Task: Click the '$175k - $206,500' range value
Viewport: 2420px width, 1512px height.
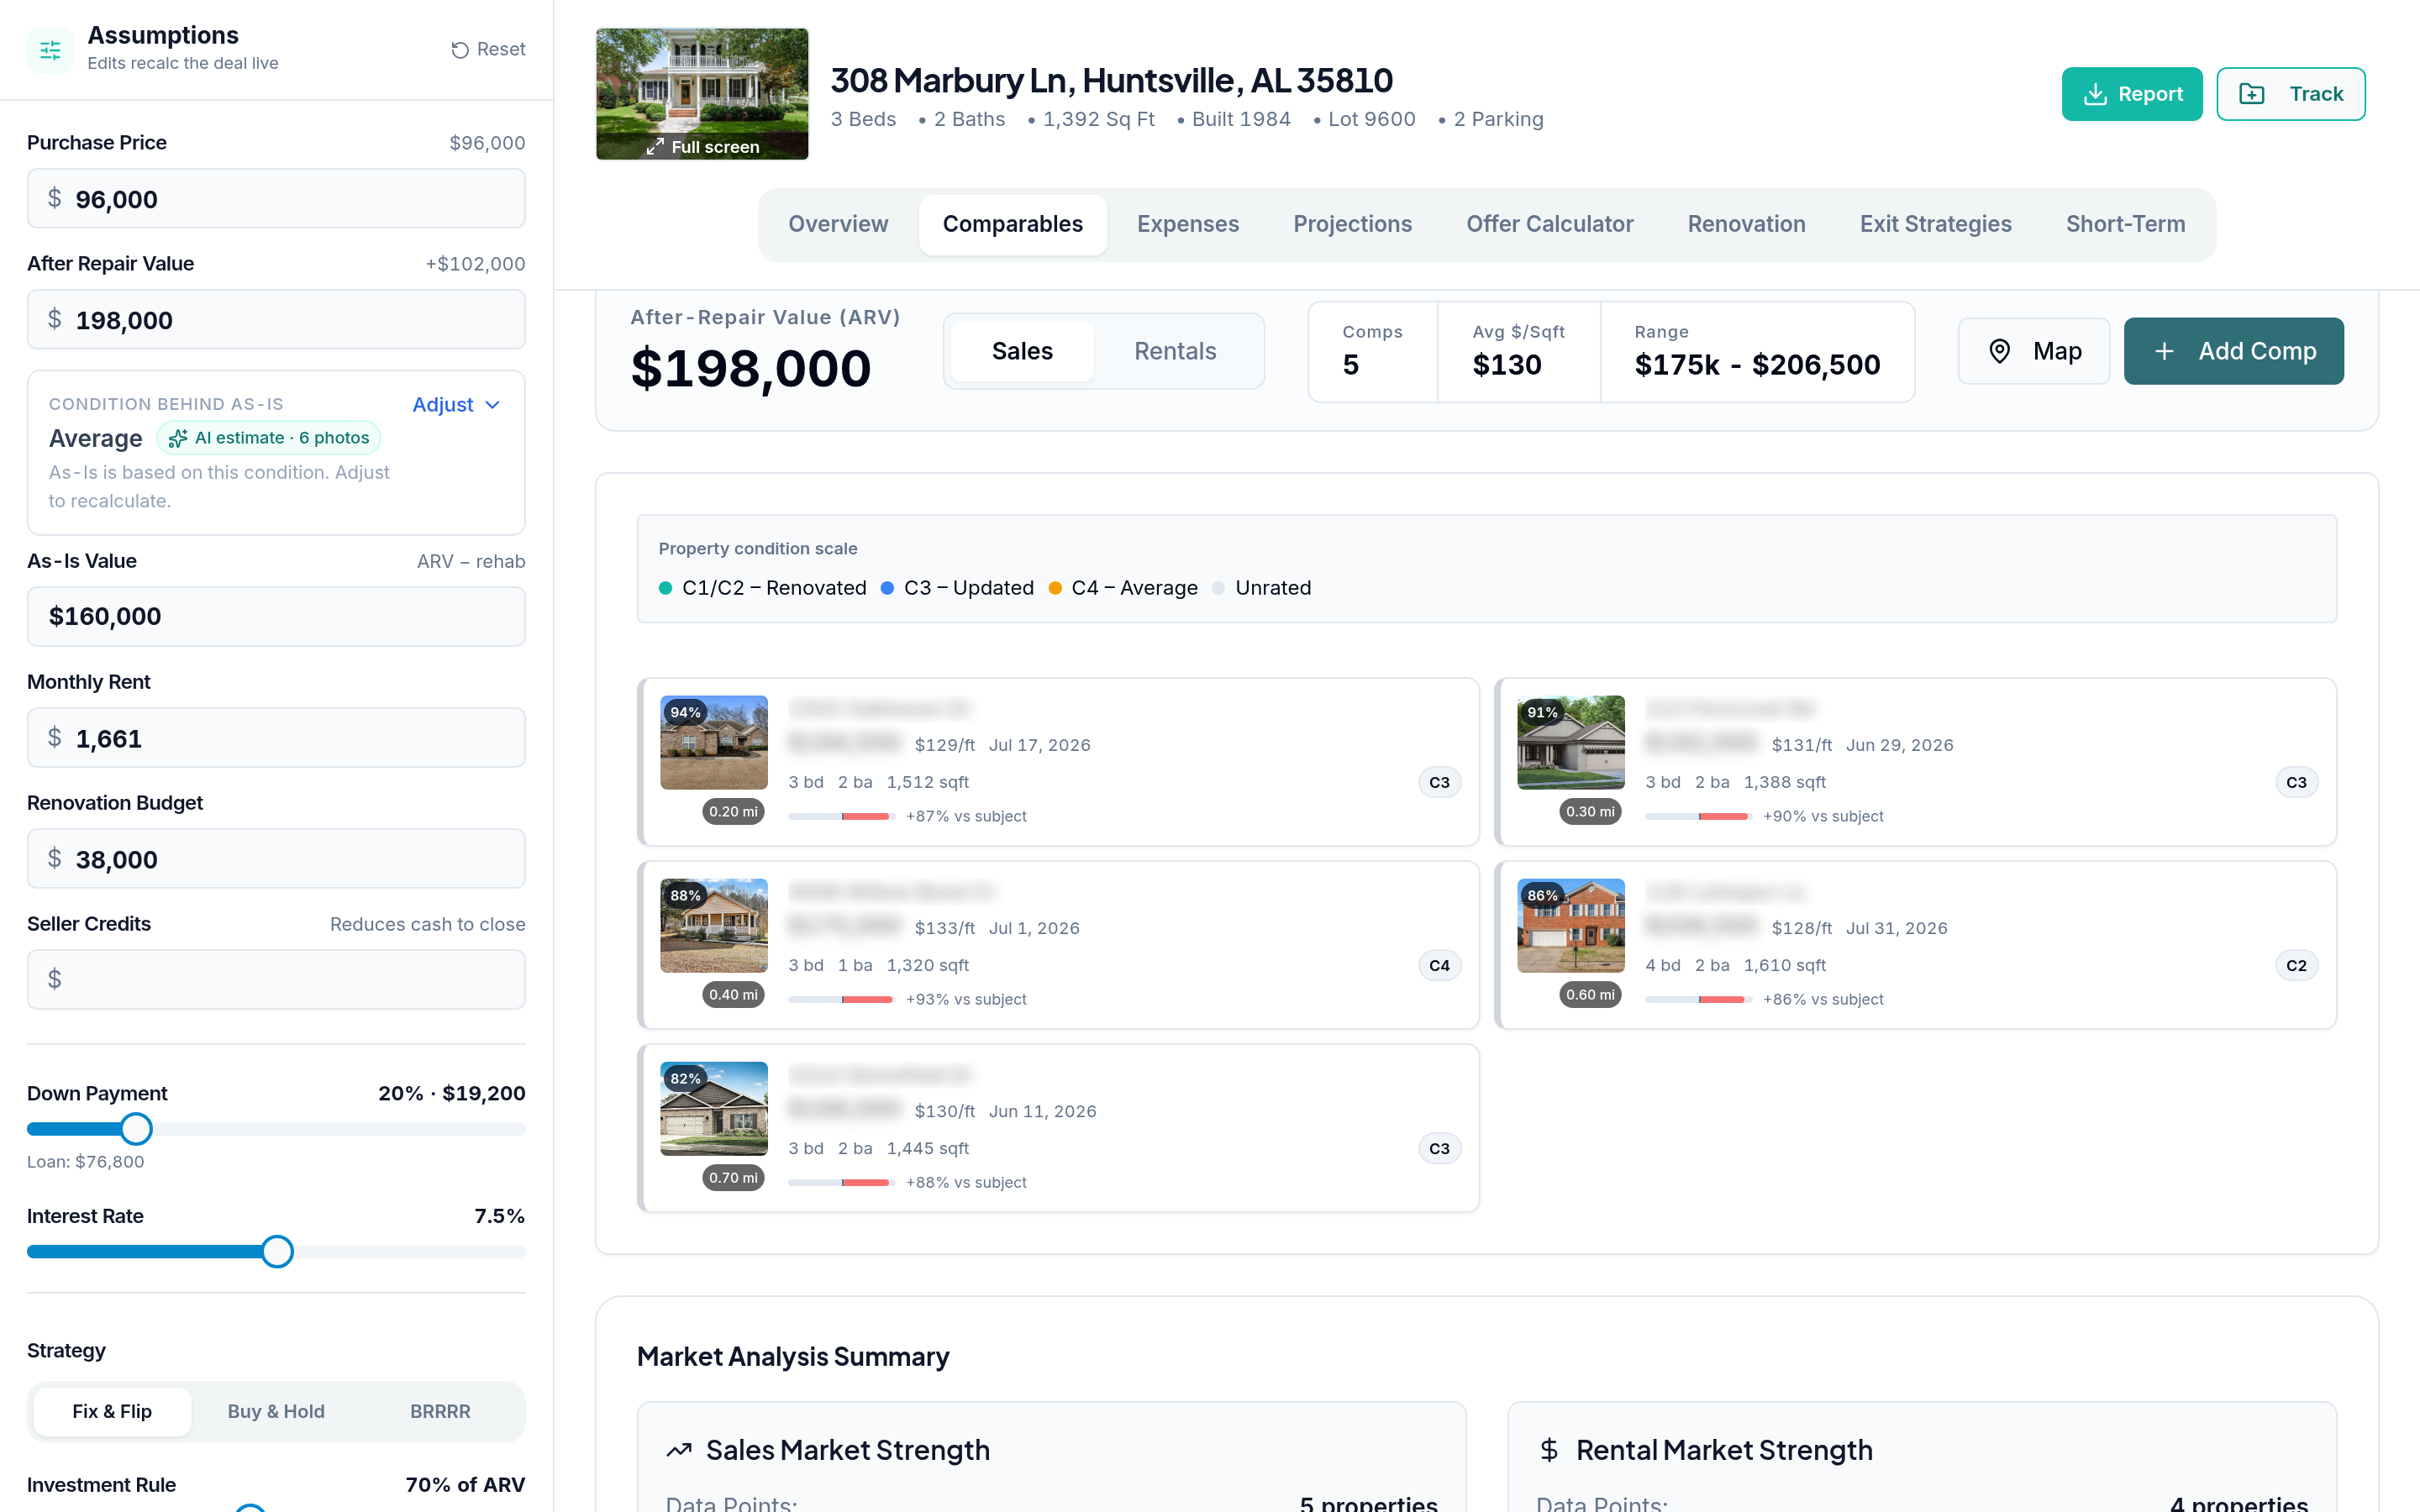Action: [x=1757, y=365]
